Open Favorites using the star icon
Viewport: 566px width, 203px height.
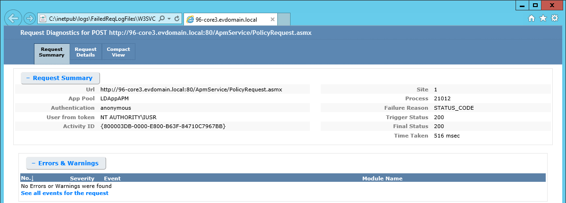(543, 18)
